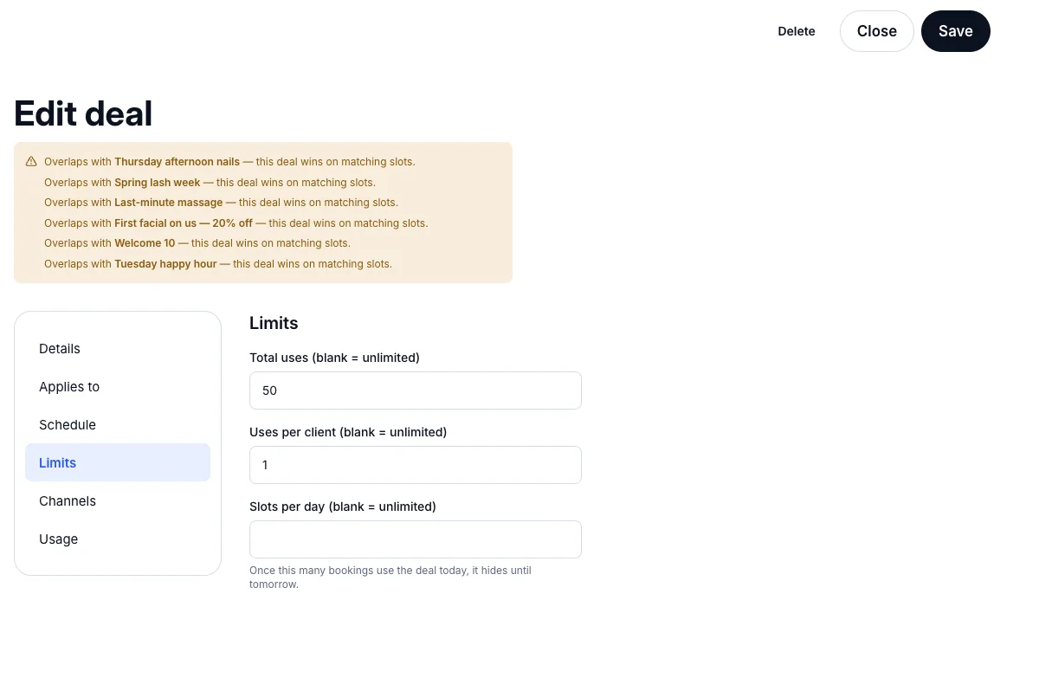The width and height of the screenshot is (1039, 697).
Task: Click the warning triangle icon in overlap banner
Action: click(x=31, y=161)
